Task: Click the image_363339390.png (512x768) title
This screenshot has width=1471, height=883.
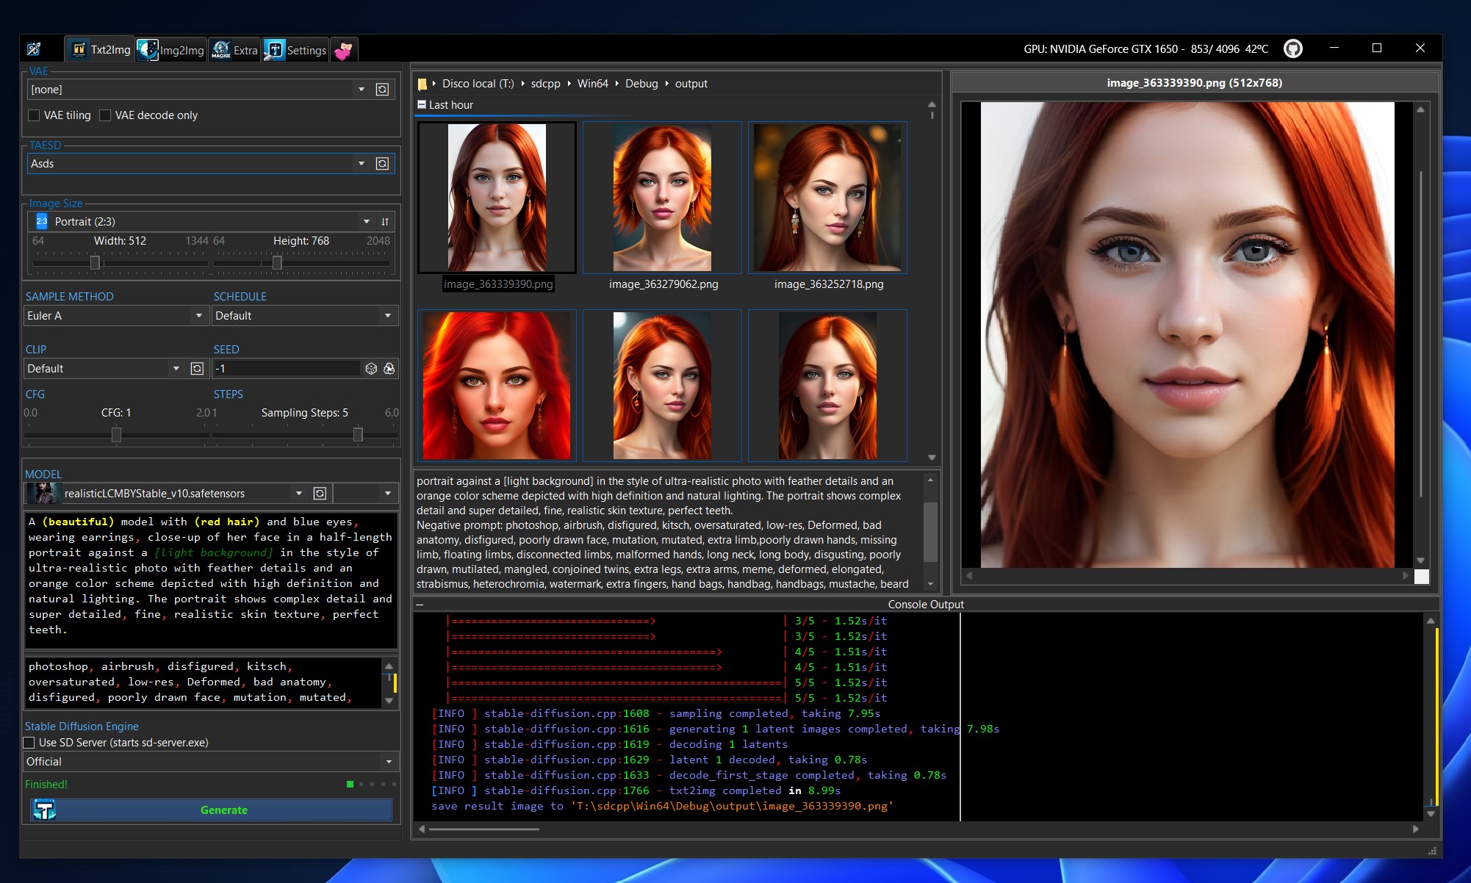Action: [x=1195, y=82]
